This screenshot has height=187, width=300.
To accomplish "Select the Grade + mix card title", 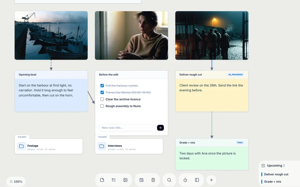I will pyautogui.click(x=187, y=143).
